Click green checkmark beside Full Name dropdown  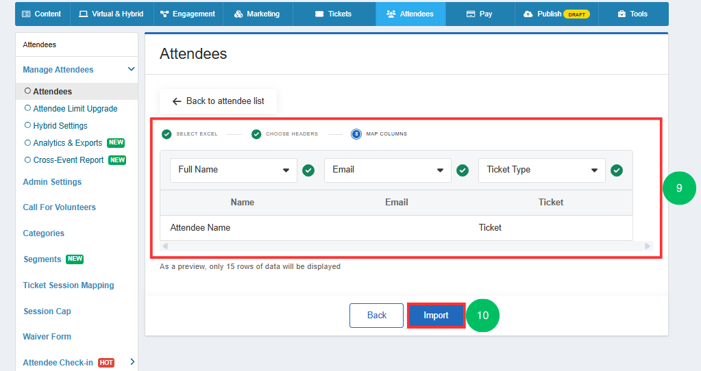(x=308, y=170)
